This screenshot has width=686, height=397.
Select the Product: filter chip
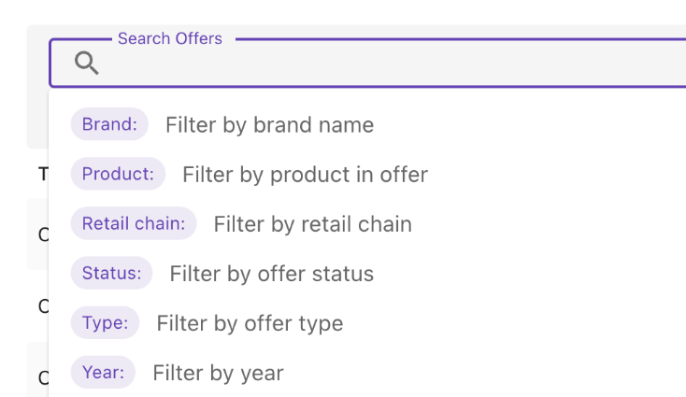[x=118, y=174]
